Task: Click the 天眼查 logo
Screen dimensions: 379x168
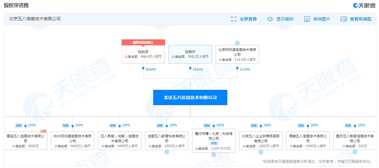Action: click(x=364, y=6)
